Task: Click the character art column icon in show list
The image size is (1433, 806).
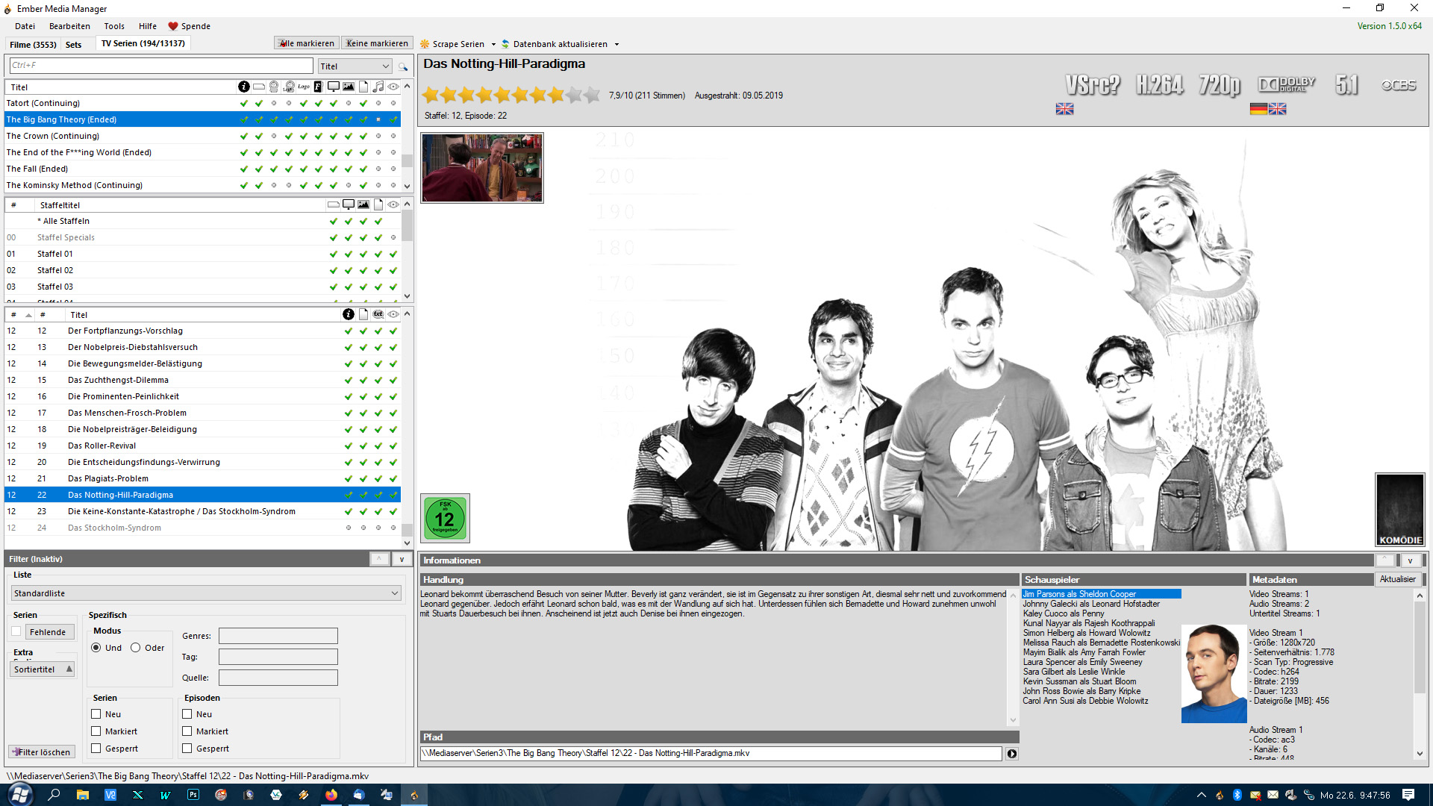Action: (274, 87)
